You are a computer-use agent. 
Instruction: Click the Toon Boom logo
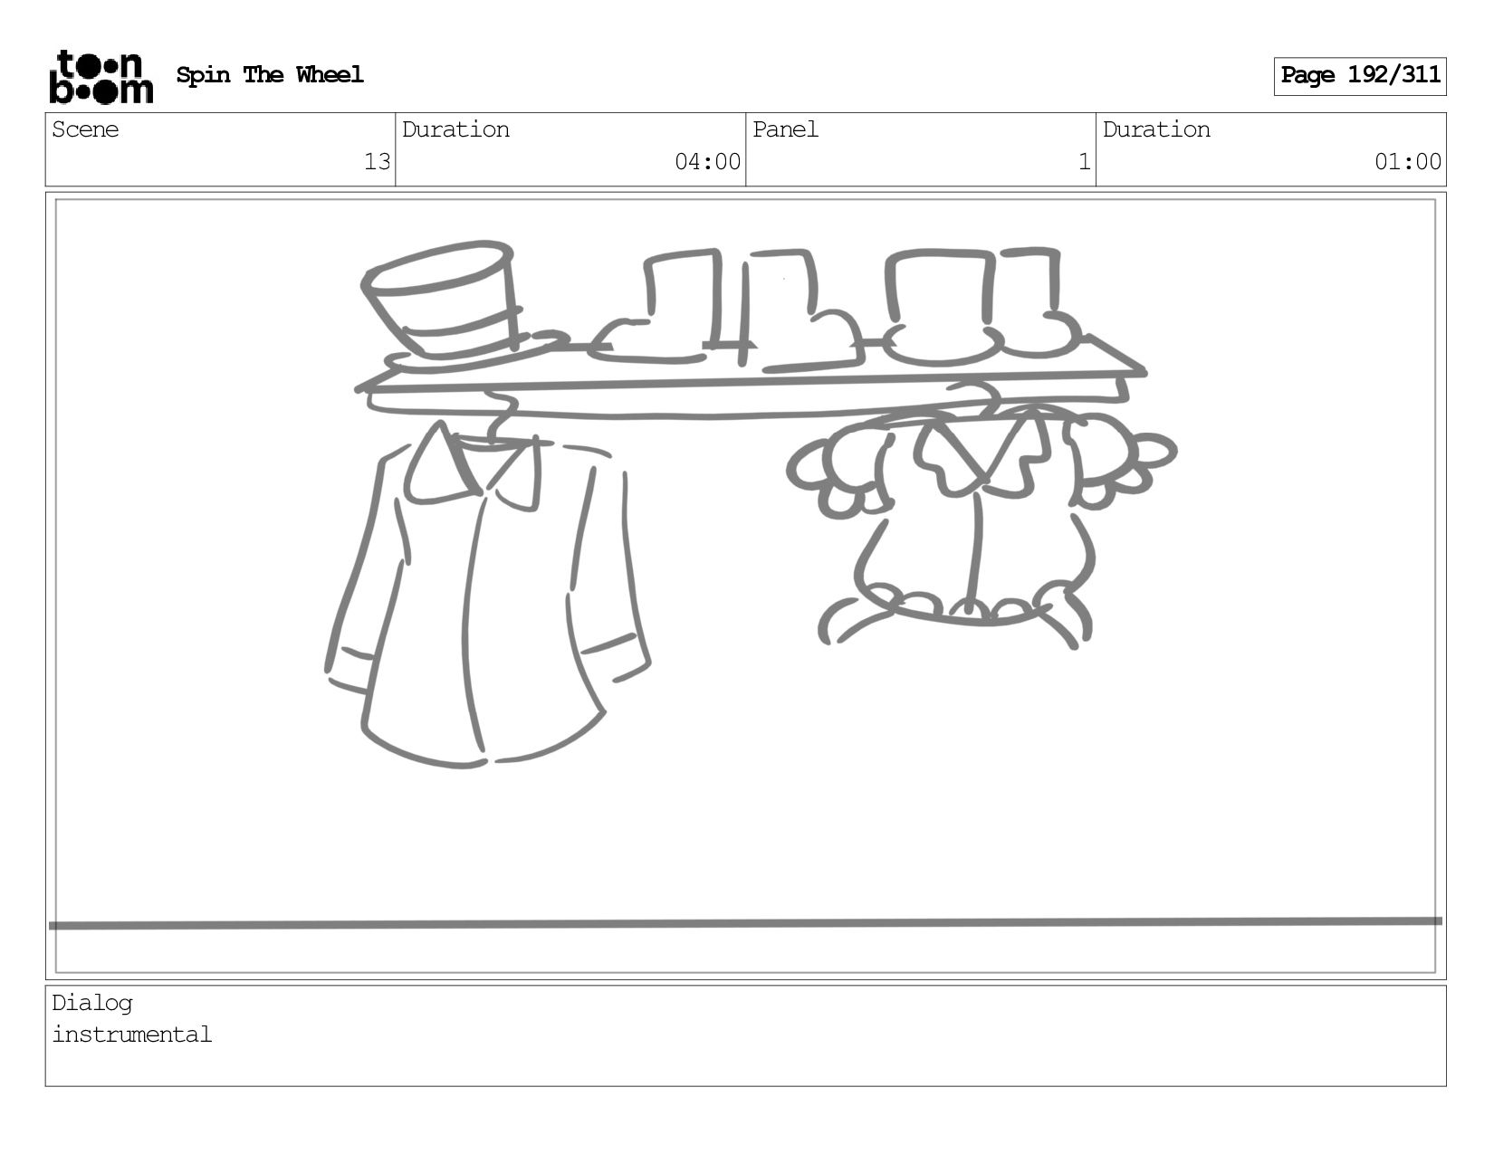(101, 77)
